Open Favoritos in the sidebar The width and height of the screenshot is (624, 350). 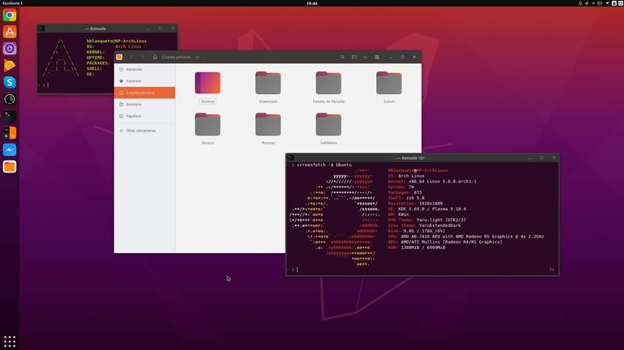(144, 81)
